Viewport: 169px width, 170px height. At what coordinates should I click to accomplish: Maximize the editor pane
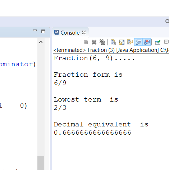(43, 31)
